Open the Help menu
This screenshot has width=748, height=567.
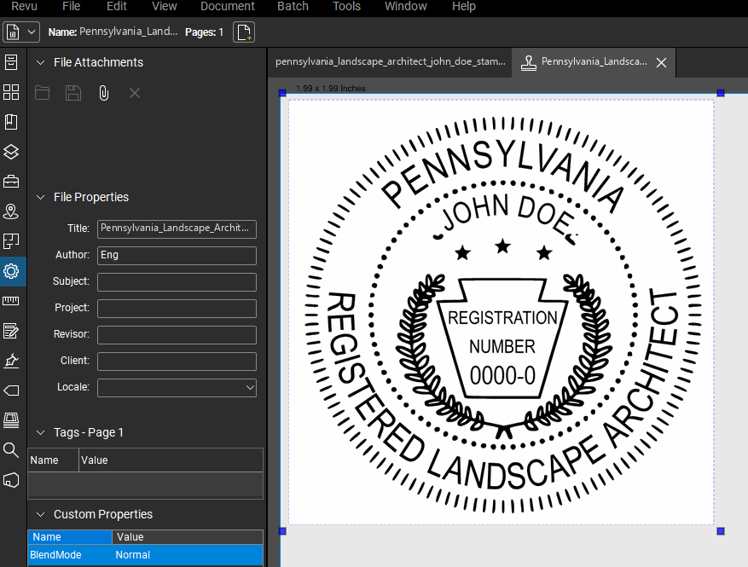point(464,6)
